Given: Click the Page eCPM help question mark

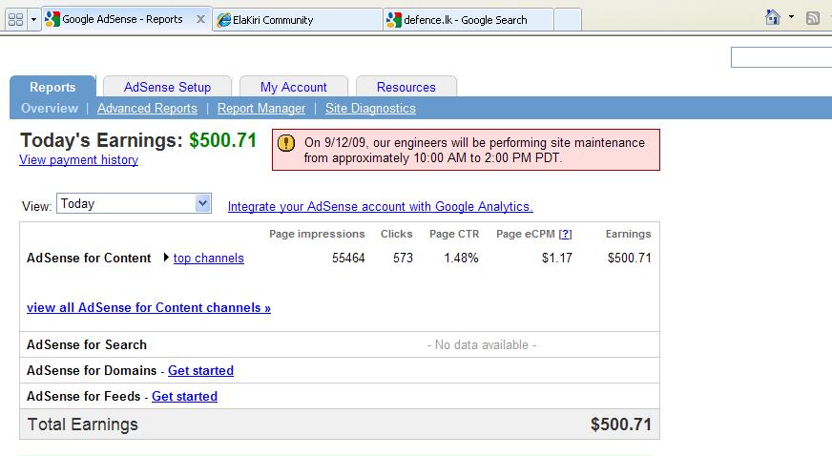Looking at the screenshot, I should [566, 234].
